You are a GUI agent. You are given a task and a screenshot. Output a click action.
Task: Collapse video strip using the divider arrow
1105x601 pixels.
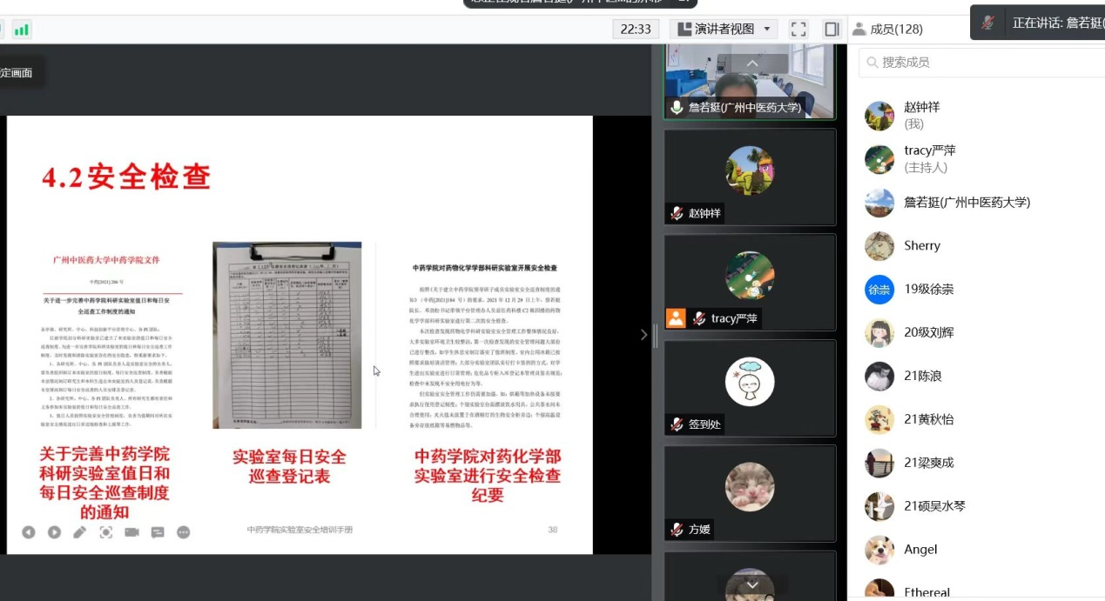[644, 335]
